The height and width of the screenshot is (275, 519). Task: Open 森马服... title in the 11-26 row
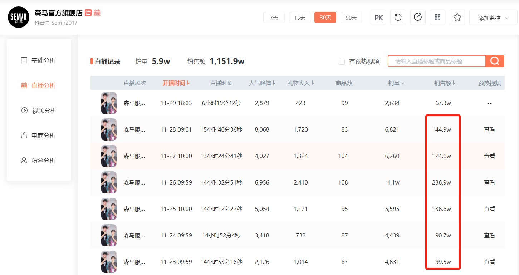134,182
